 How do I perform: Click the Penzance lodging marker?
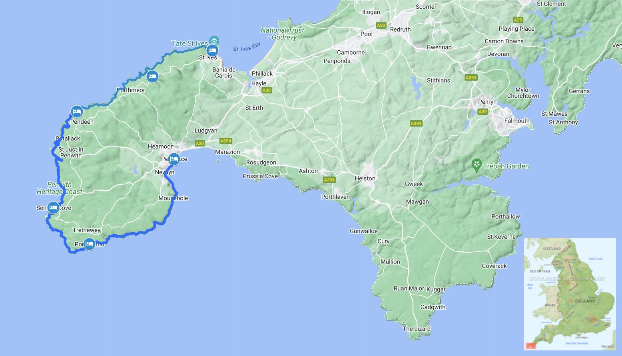pyautogui.click(x=174, y=159)
